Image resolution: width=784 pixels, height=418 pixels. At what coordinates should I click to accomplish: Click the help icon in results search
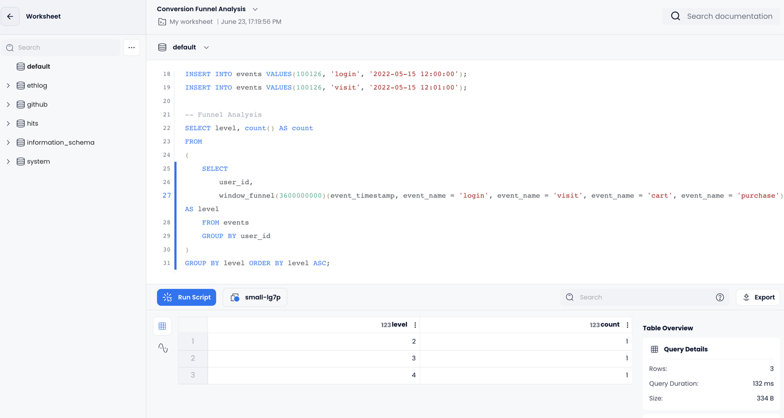coord(720,297)
